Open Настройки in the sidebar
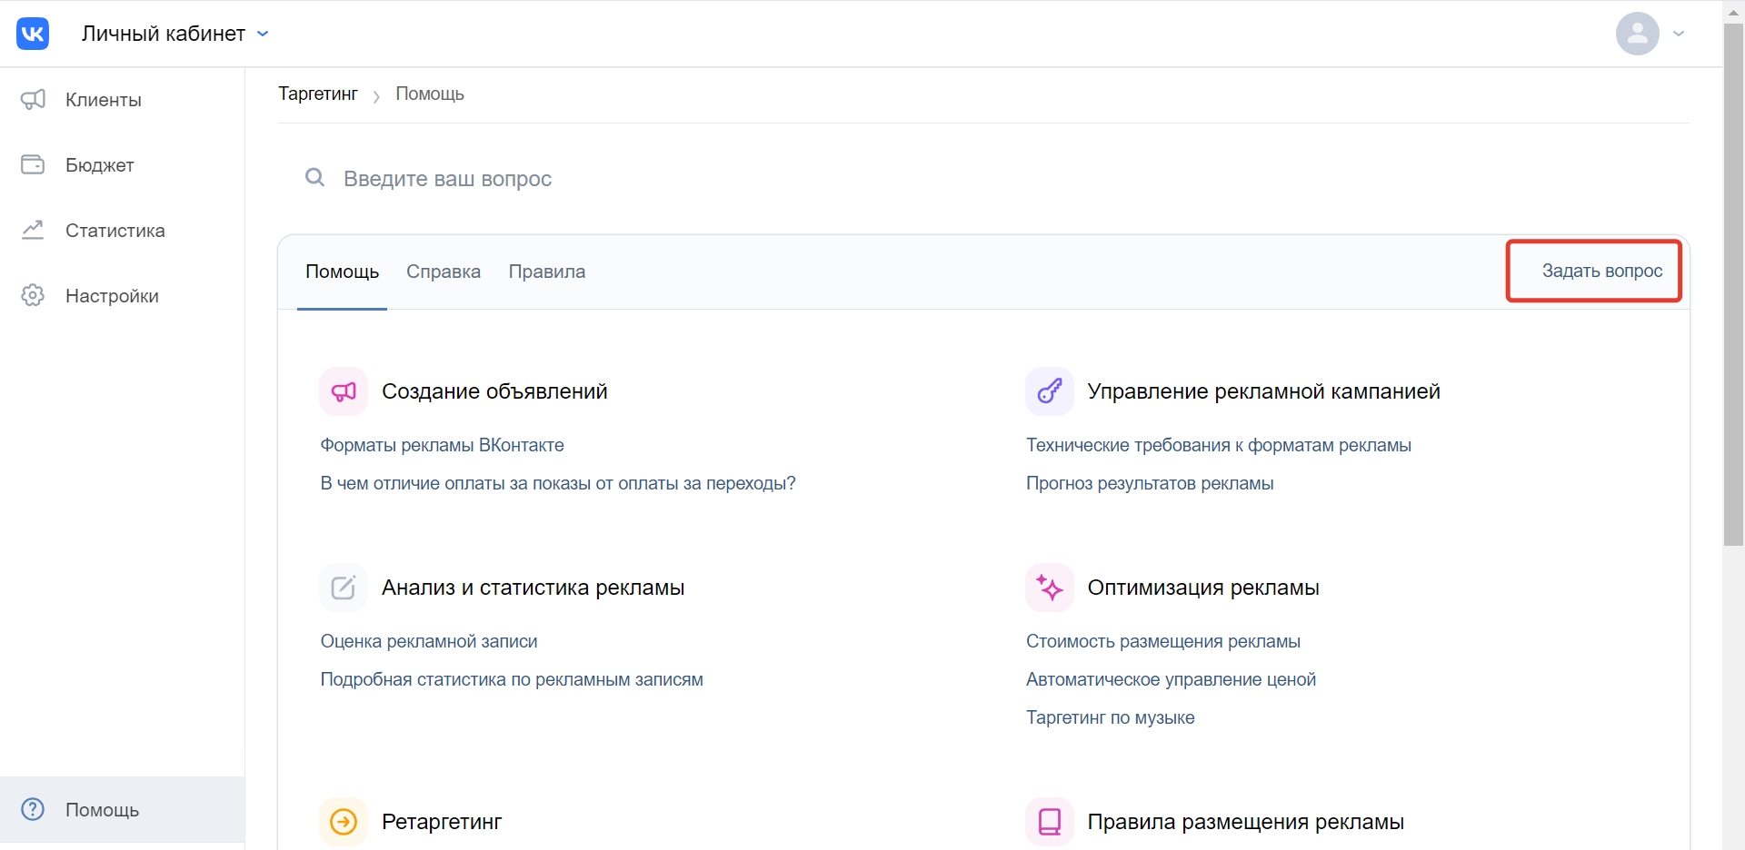The image size is (1745, 850). coord(122,296)
